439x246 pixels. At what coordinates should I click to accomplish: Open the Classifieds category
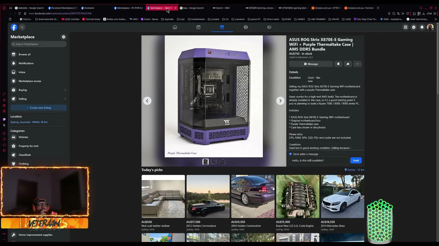(x=38, y=155)
